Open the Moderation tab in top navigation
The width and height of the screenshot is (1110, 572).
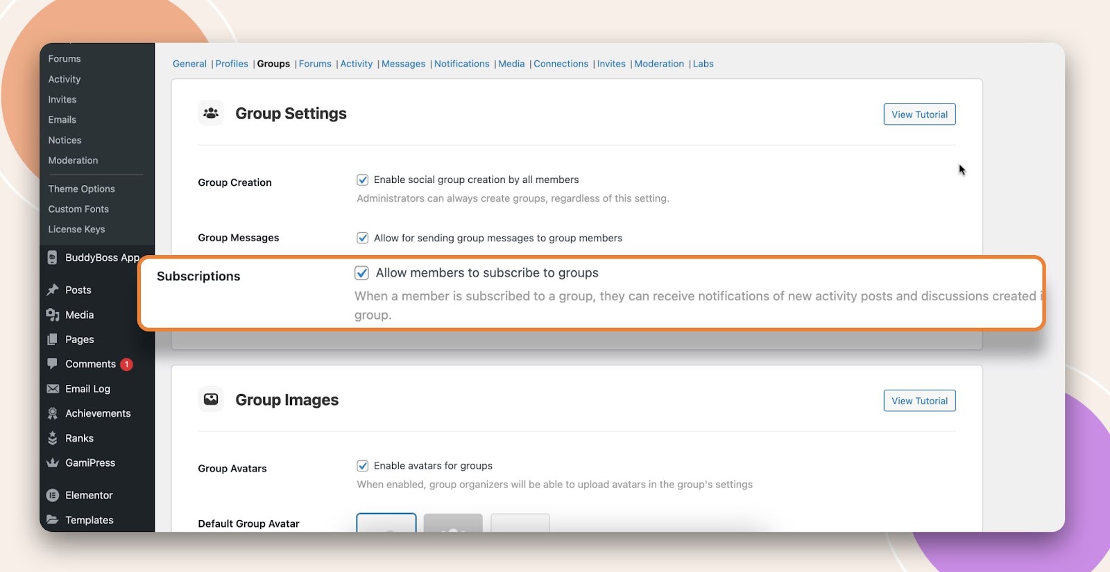[x=659, y=64]
